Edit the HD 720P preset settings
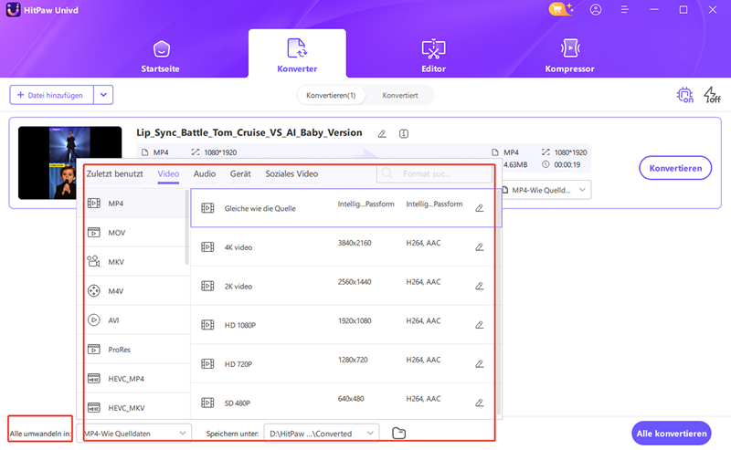The image size is (731, 450). 479,363
